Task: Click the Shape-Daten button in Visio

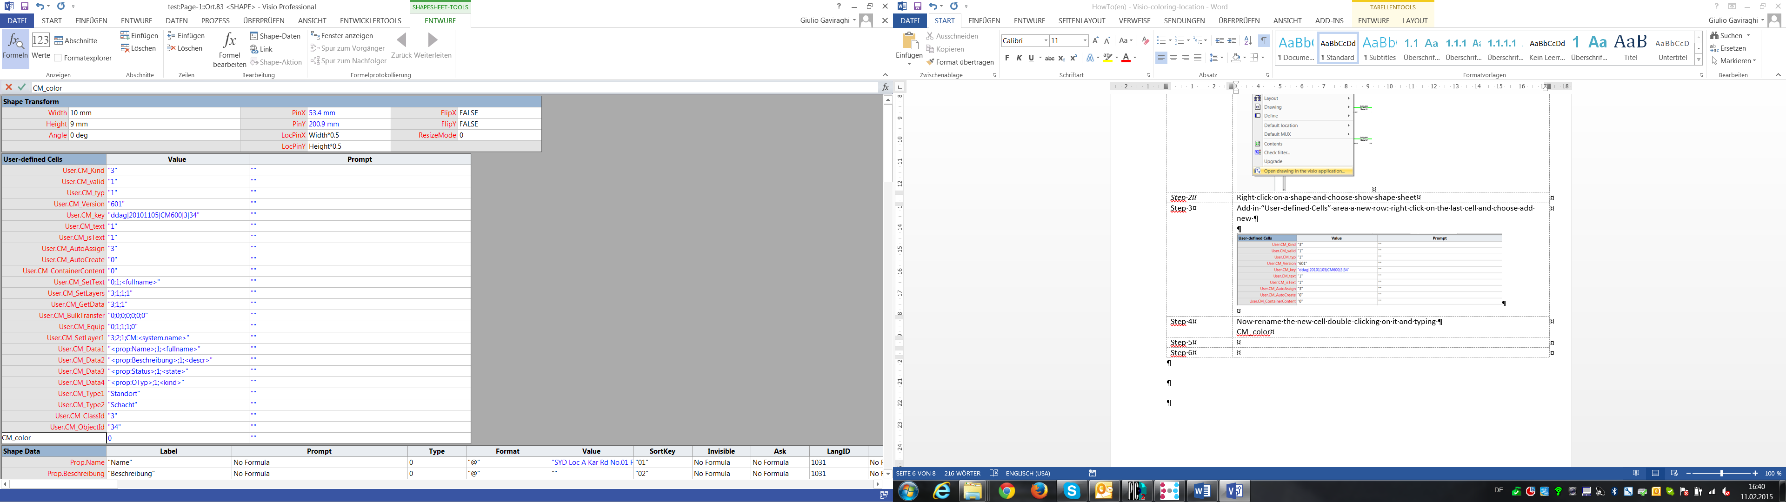Action: [x=275, y=36]
